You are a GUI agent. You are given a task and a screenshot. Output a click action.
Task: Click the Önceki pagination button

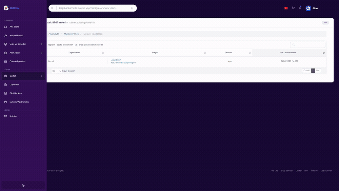306,71
